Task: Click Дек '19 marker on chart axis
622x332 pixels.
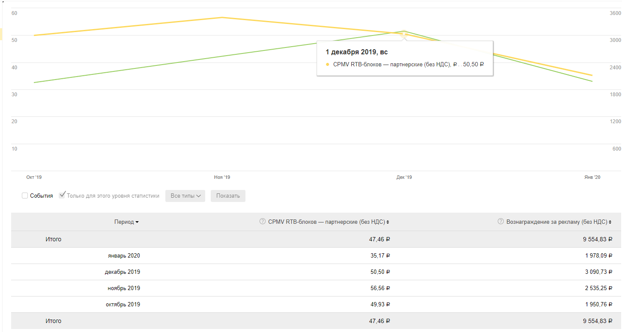Action: pyautogui.click(x=404, y=177)
